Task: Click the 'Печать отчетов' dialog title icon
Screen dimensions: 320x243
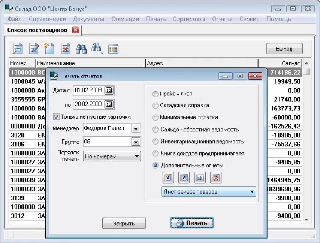Action: 54,76
